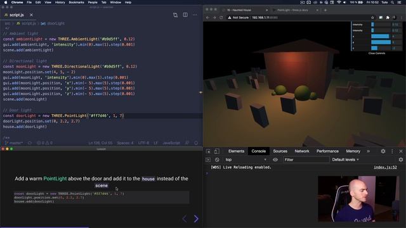The height and width of the screenshot is (228, 406).
Task: Toggle console sidebar panel
Action: pyautogui.click(x=208, y=160)
